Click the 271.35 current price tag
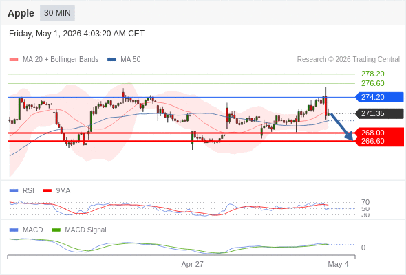The height and width of the screenshot is (275, 406). [379, 113]
